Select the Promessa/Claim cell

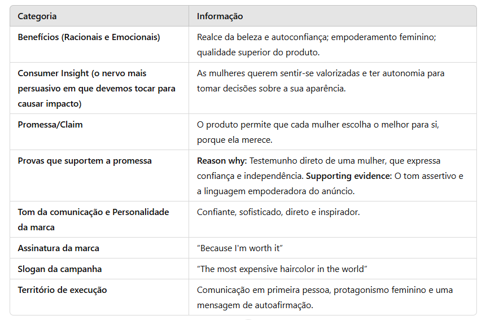click(x=50, y=125)
